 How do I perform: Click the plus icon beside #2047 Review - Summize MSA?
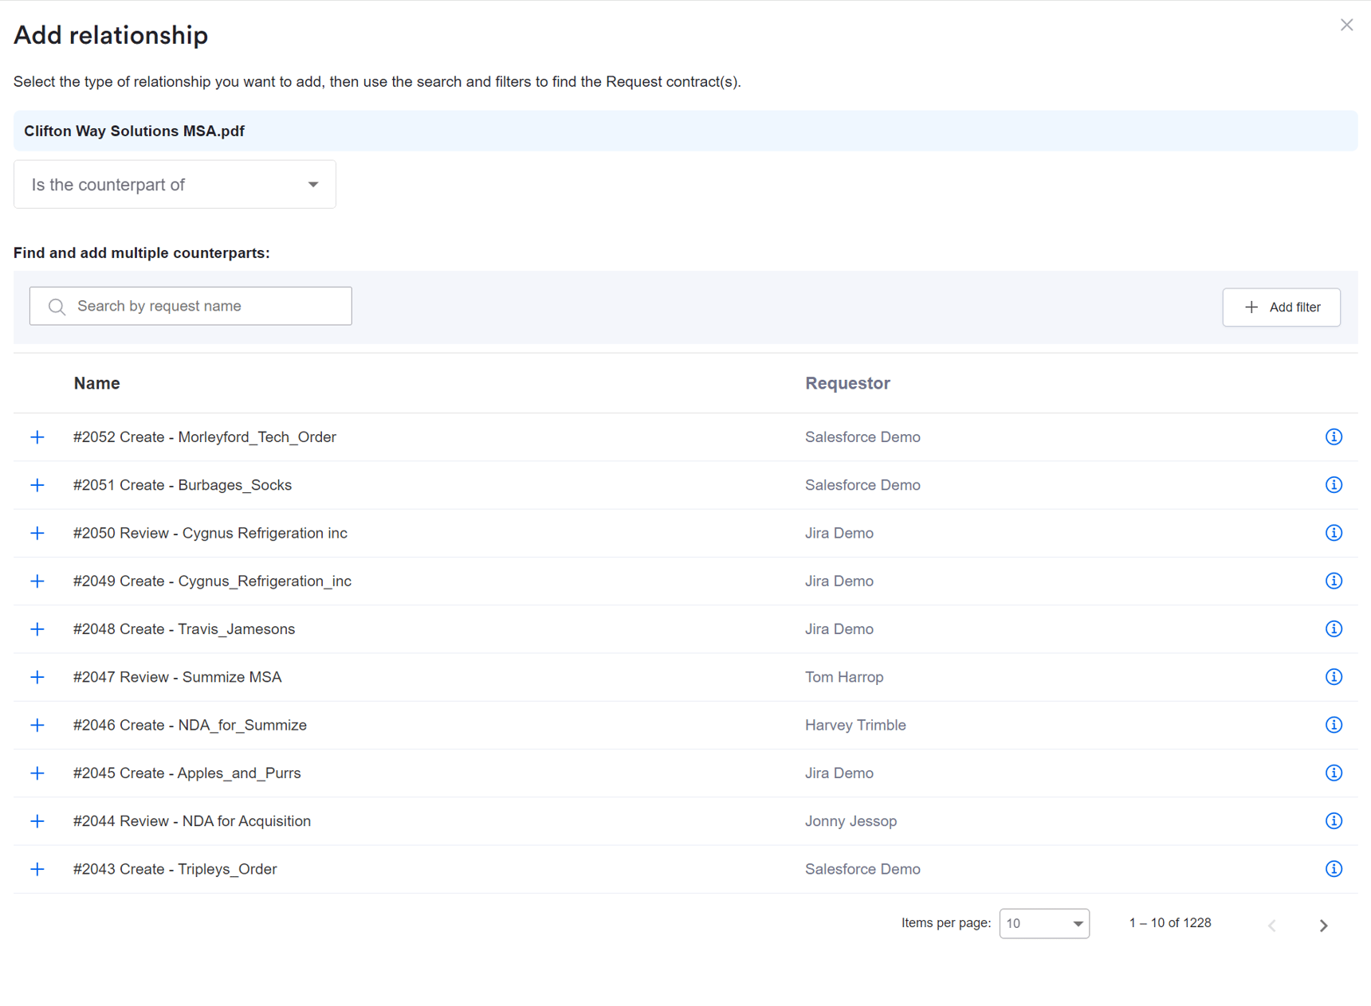pos(37,677)
